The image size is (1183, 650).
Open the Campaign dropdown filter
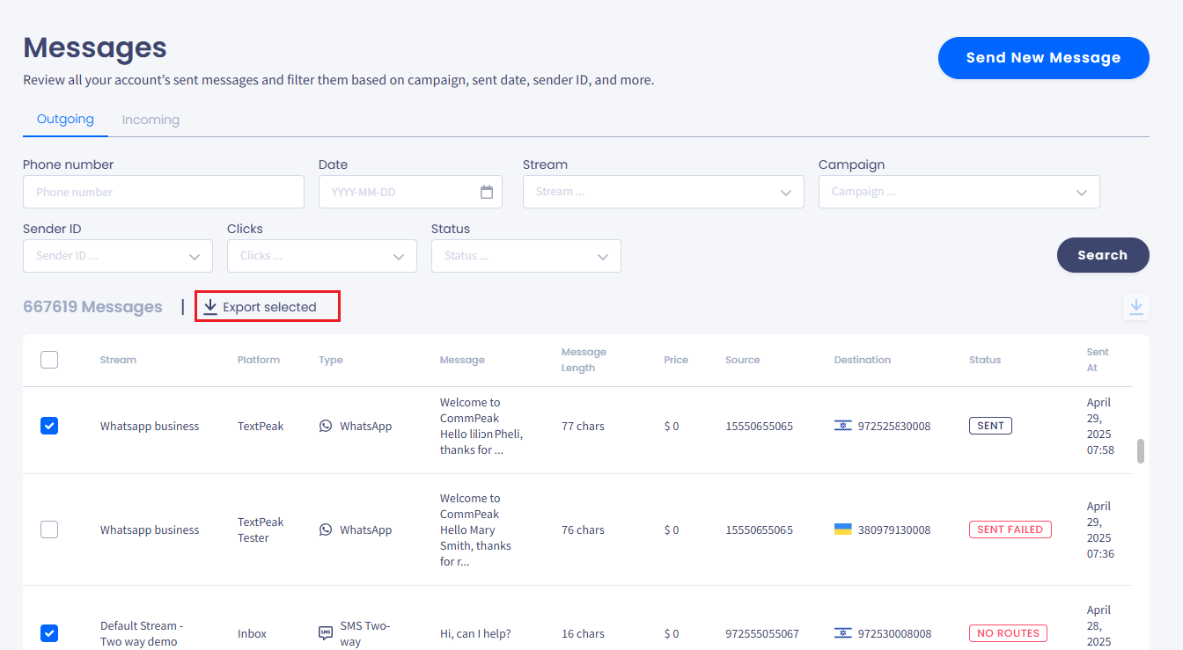tap(959, 192)
